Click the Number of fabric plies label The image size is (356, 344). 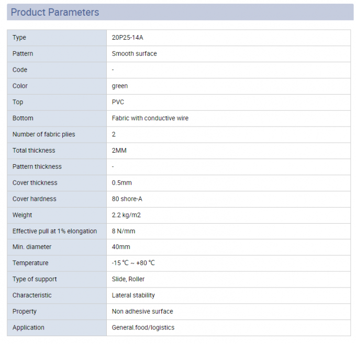[43, 135]
